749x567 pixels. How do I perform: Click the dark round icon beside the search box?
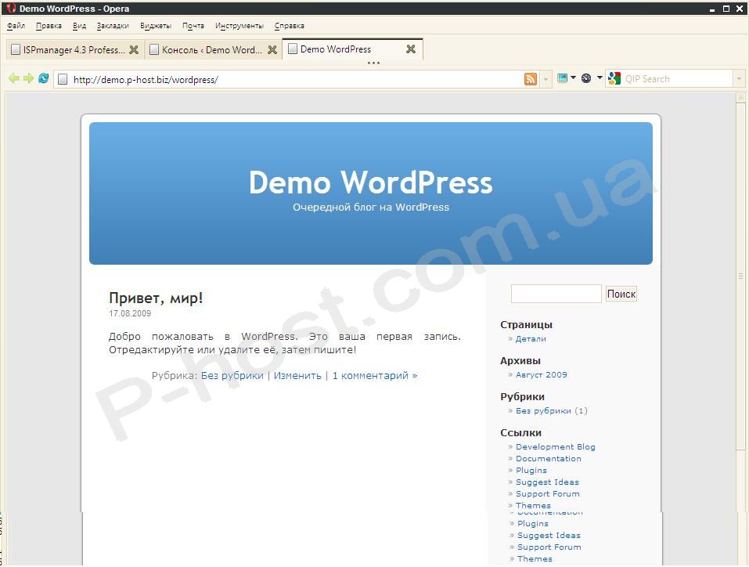[x=586, y=78]
